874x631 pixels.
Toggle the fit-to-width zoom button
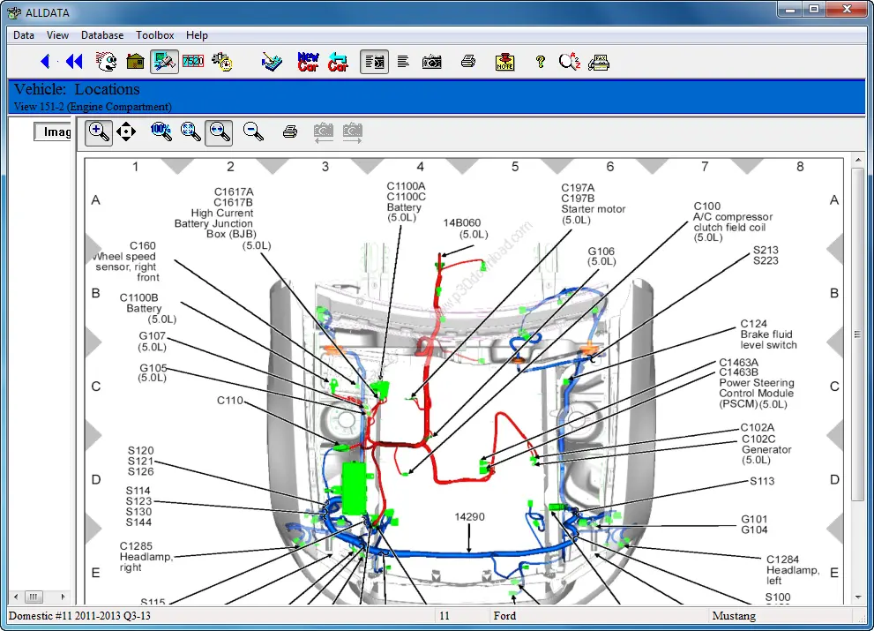(x=219, y=132)
